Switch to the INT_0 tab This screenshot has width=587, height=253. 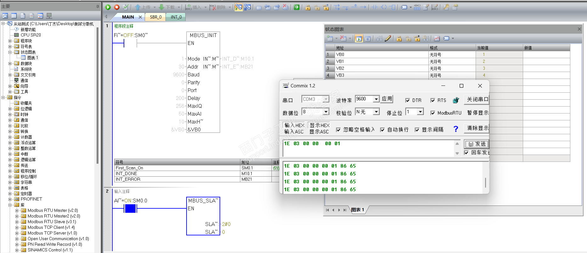[176, 17]
